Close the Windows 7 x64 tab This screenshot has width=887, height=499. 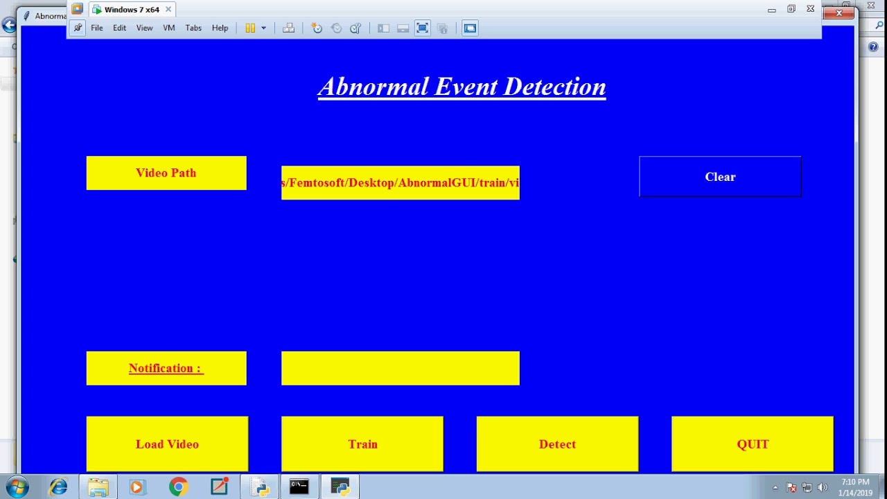click(x=168, y=10)
